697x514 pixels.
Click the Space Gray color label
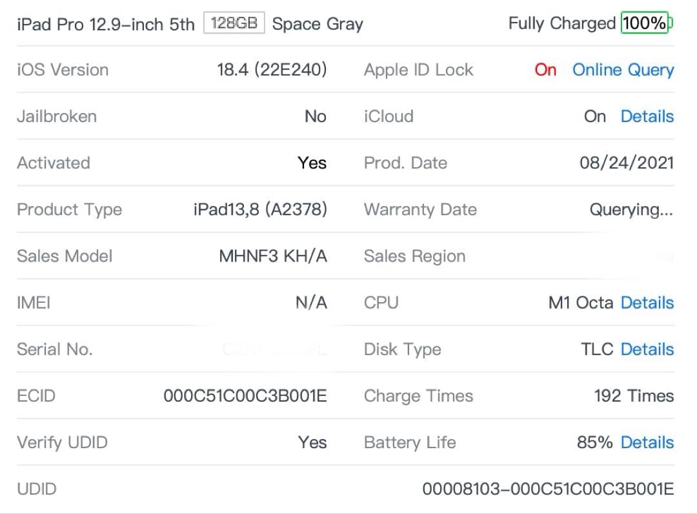(x=318, y=25)
